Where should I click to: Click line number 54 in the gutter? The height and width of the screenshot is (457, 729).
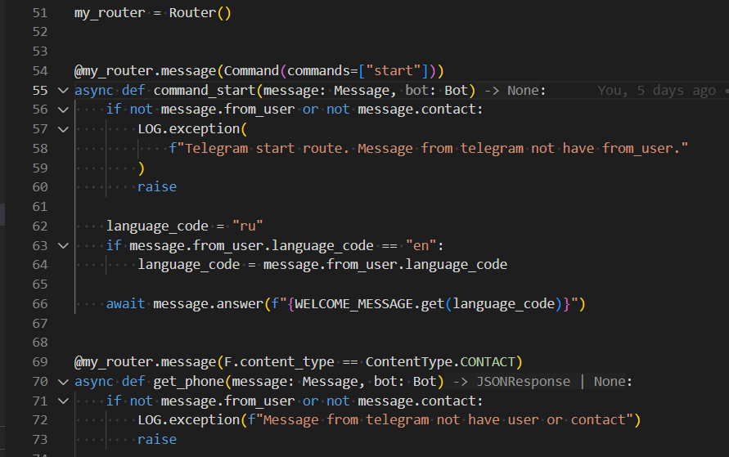point(40,71)
